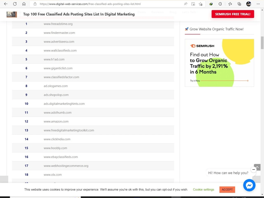The height and width of the screenshot is (198, 264).
Task: Click the site logo thumbnail in header
Action: (12, 15)
